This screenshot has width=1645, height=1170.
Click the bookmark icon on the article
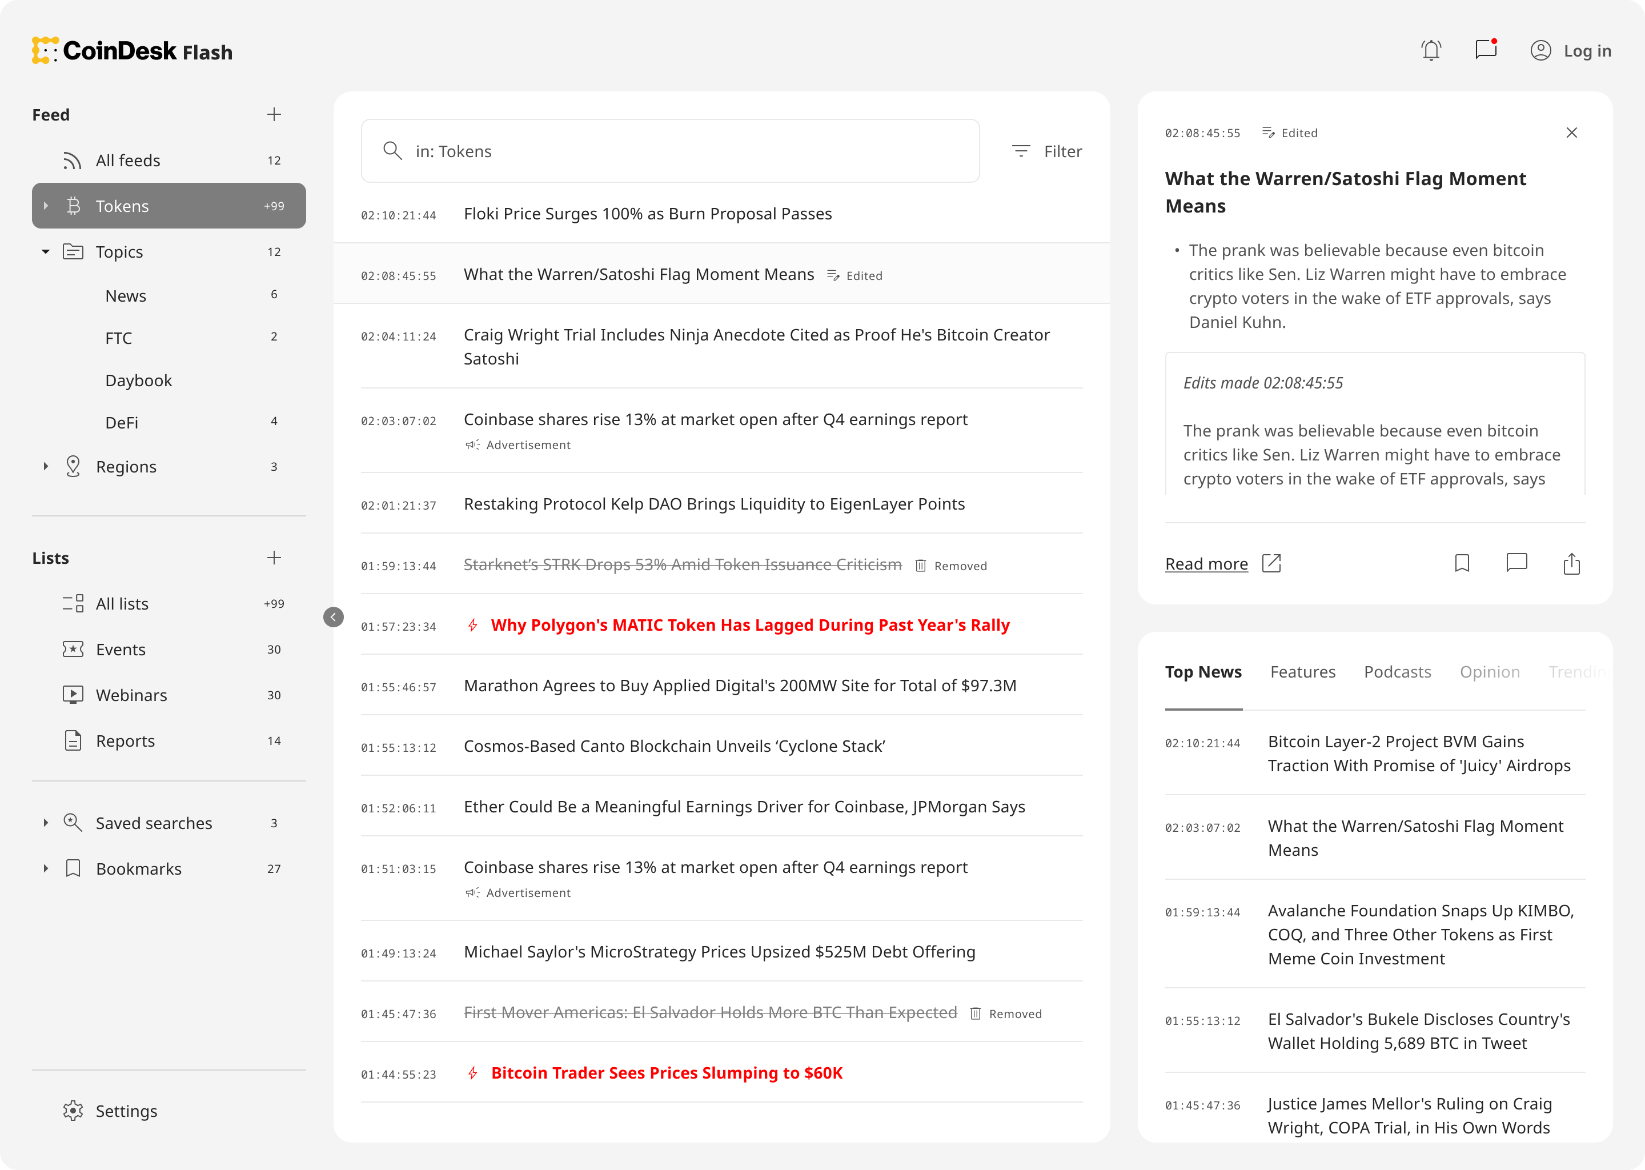(1462, 563)
